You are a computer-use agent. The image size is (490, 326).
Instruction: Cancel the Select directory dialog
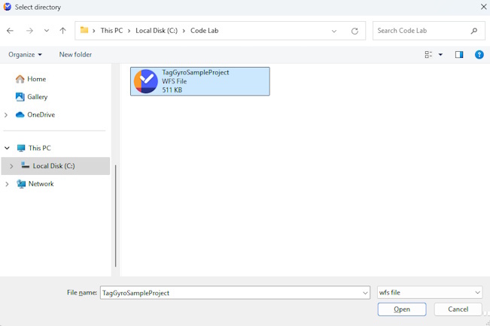click(x=458, y=309)
